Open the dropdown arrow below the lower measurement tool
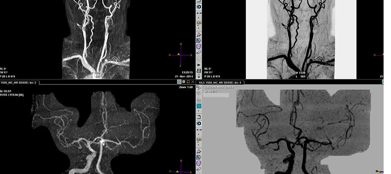Image resolution: width=391 pixels, height=174 pixels. 198,128
